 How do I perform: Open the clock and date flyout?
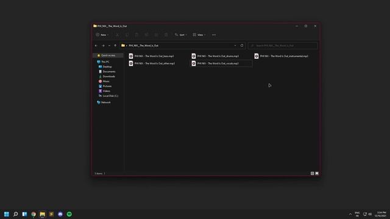click(380, 214)
